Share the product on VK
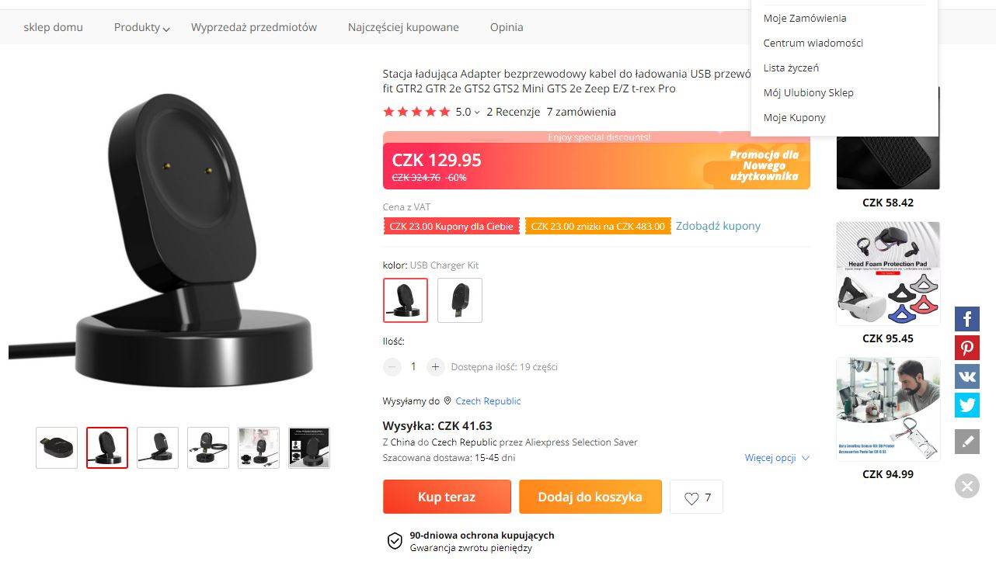 click(967, 376)
